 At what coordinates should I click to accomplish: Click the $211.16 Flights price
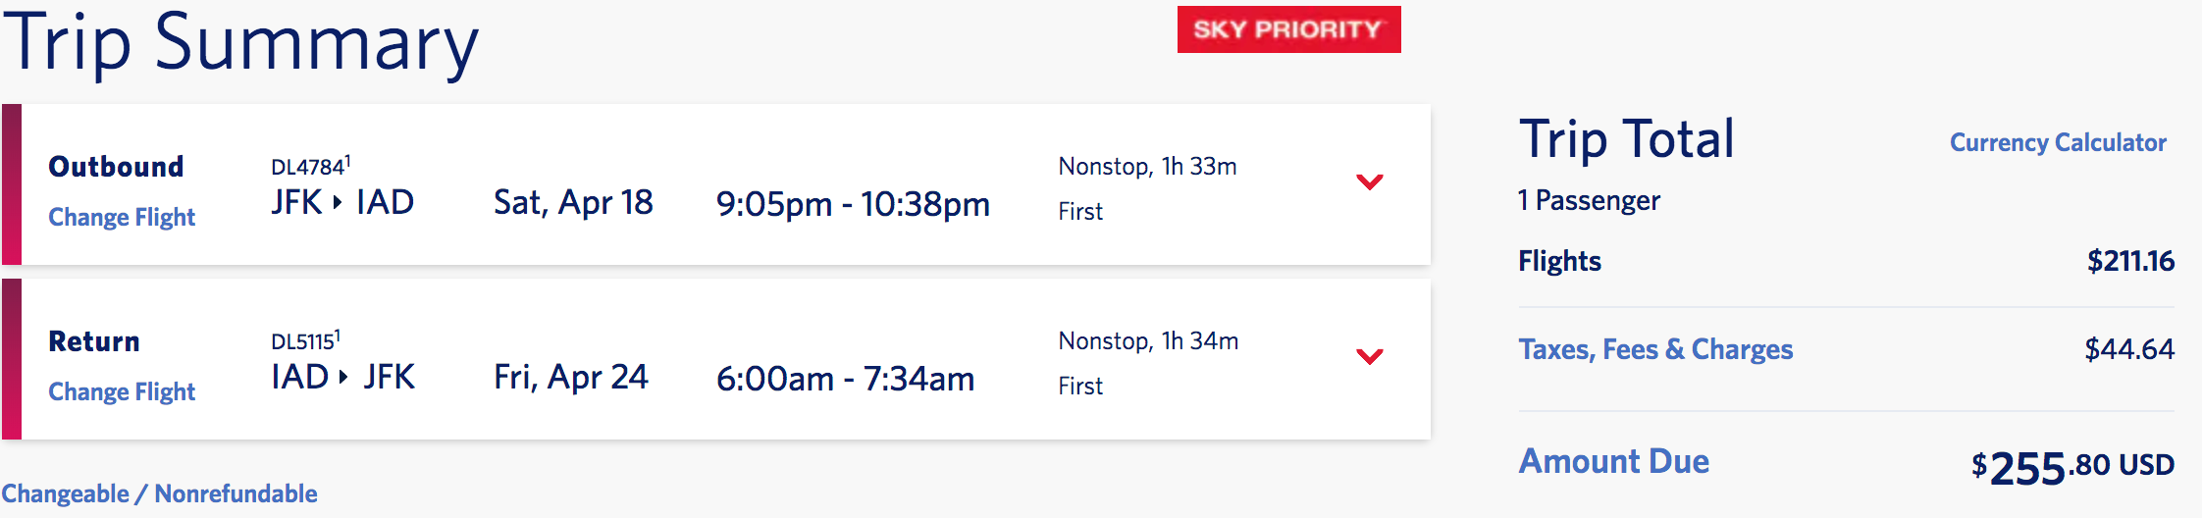pyautogui.click(x=2130, y=261)
